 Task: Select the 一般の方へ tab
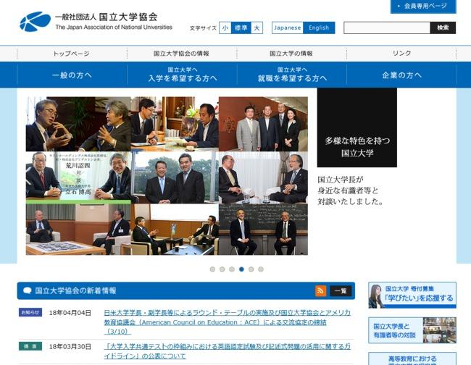point(72,75)
